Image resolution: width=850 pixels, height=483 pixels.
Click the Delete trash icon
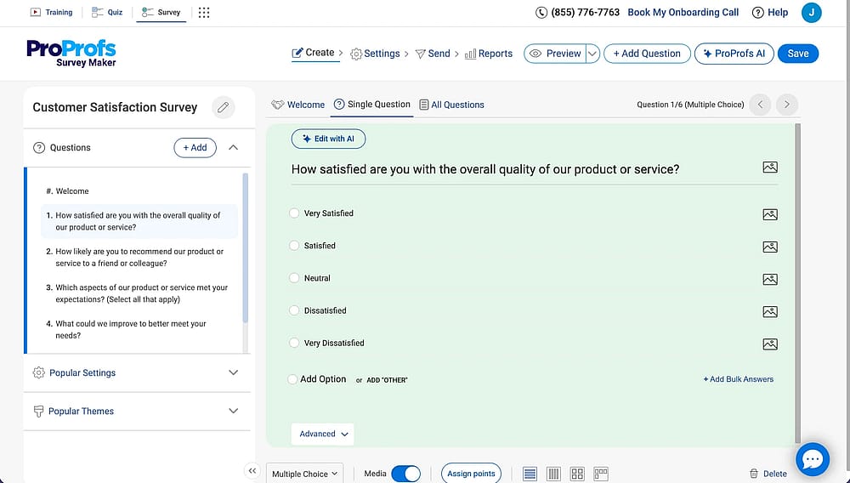tap(753, 474)
